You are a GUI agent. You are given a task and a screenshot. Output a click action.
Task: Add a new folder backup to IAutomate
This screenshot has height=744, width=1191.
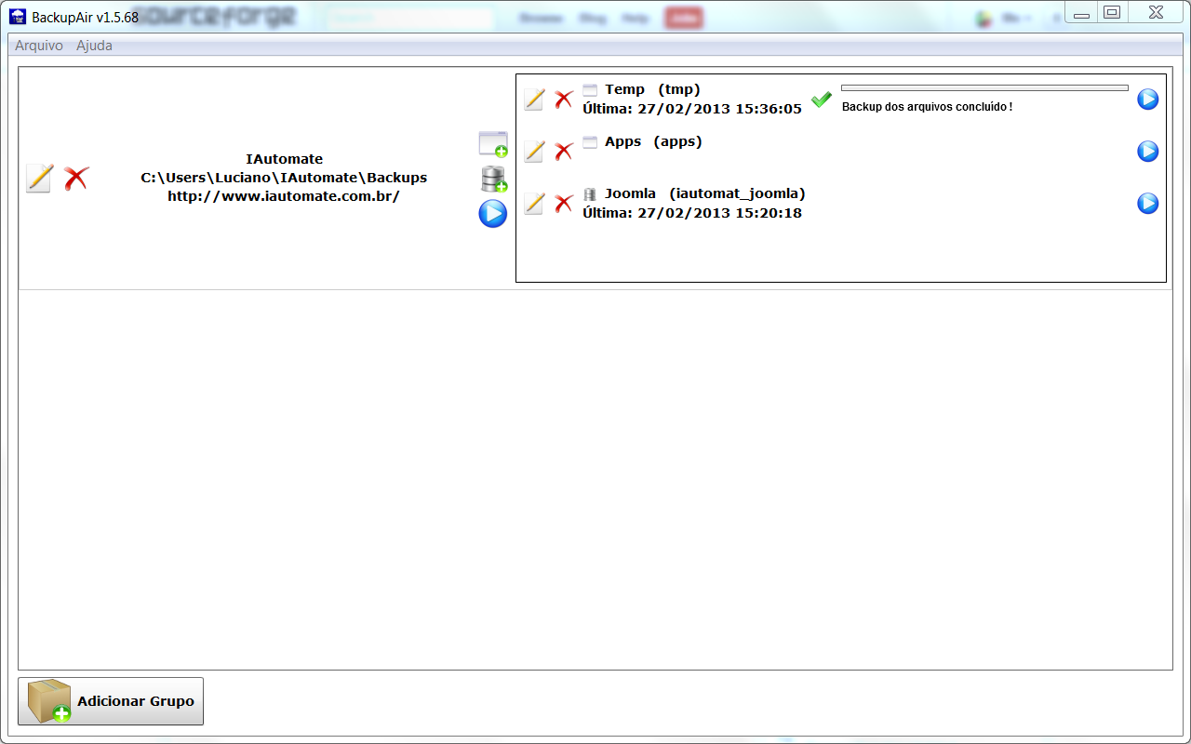tap(493, 144)
